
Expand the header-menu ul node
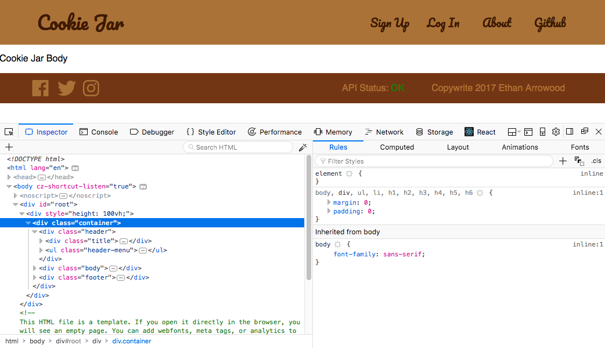41,250
